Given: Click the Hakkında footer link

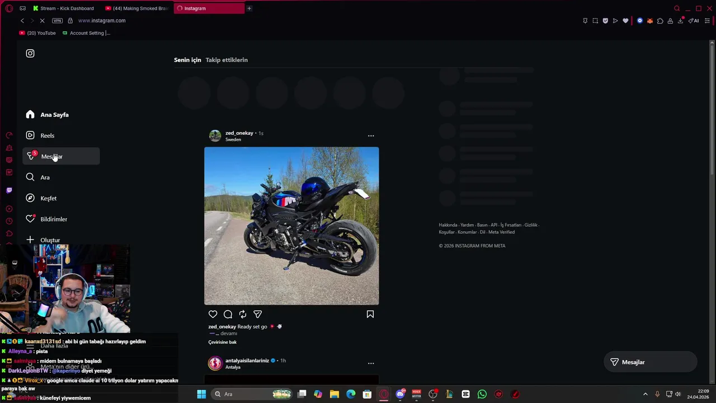Looking at the screenshot, I should pyautogui.click(x=448, y=225).
